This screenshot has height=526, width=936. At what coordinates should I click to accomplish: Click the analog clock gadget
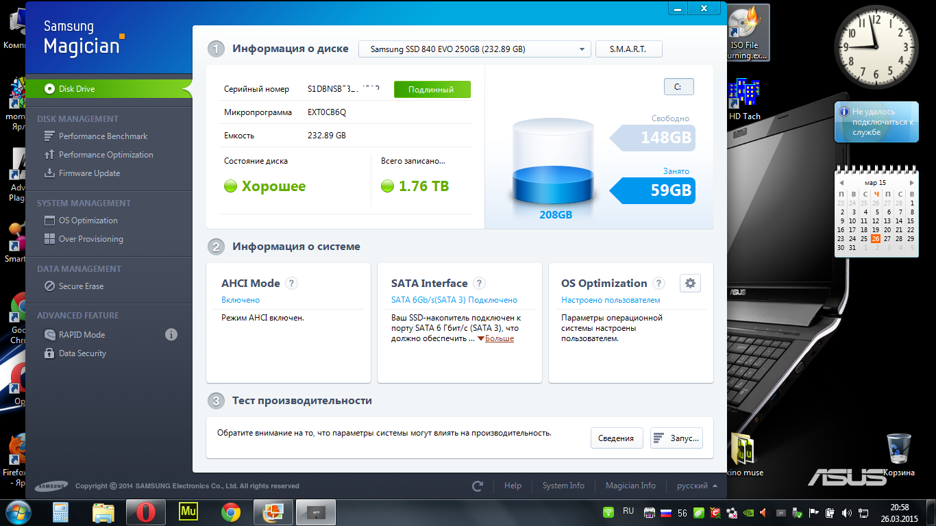[x=876, y=47]
